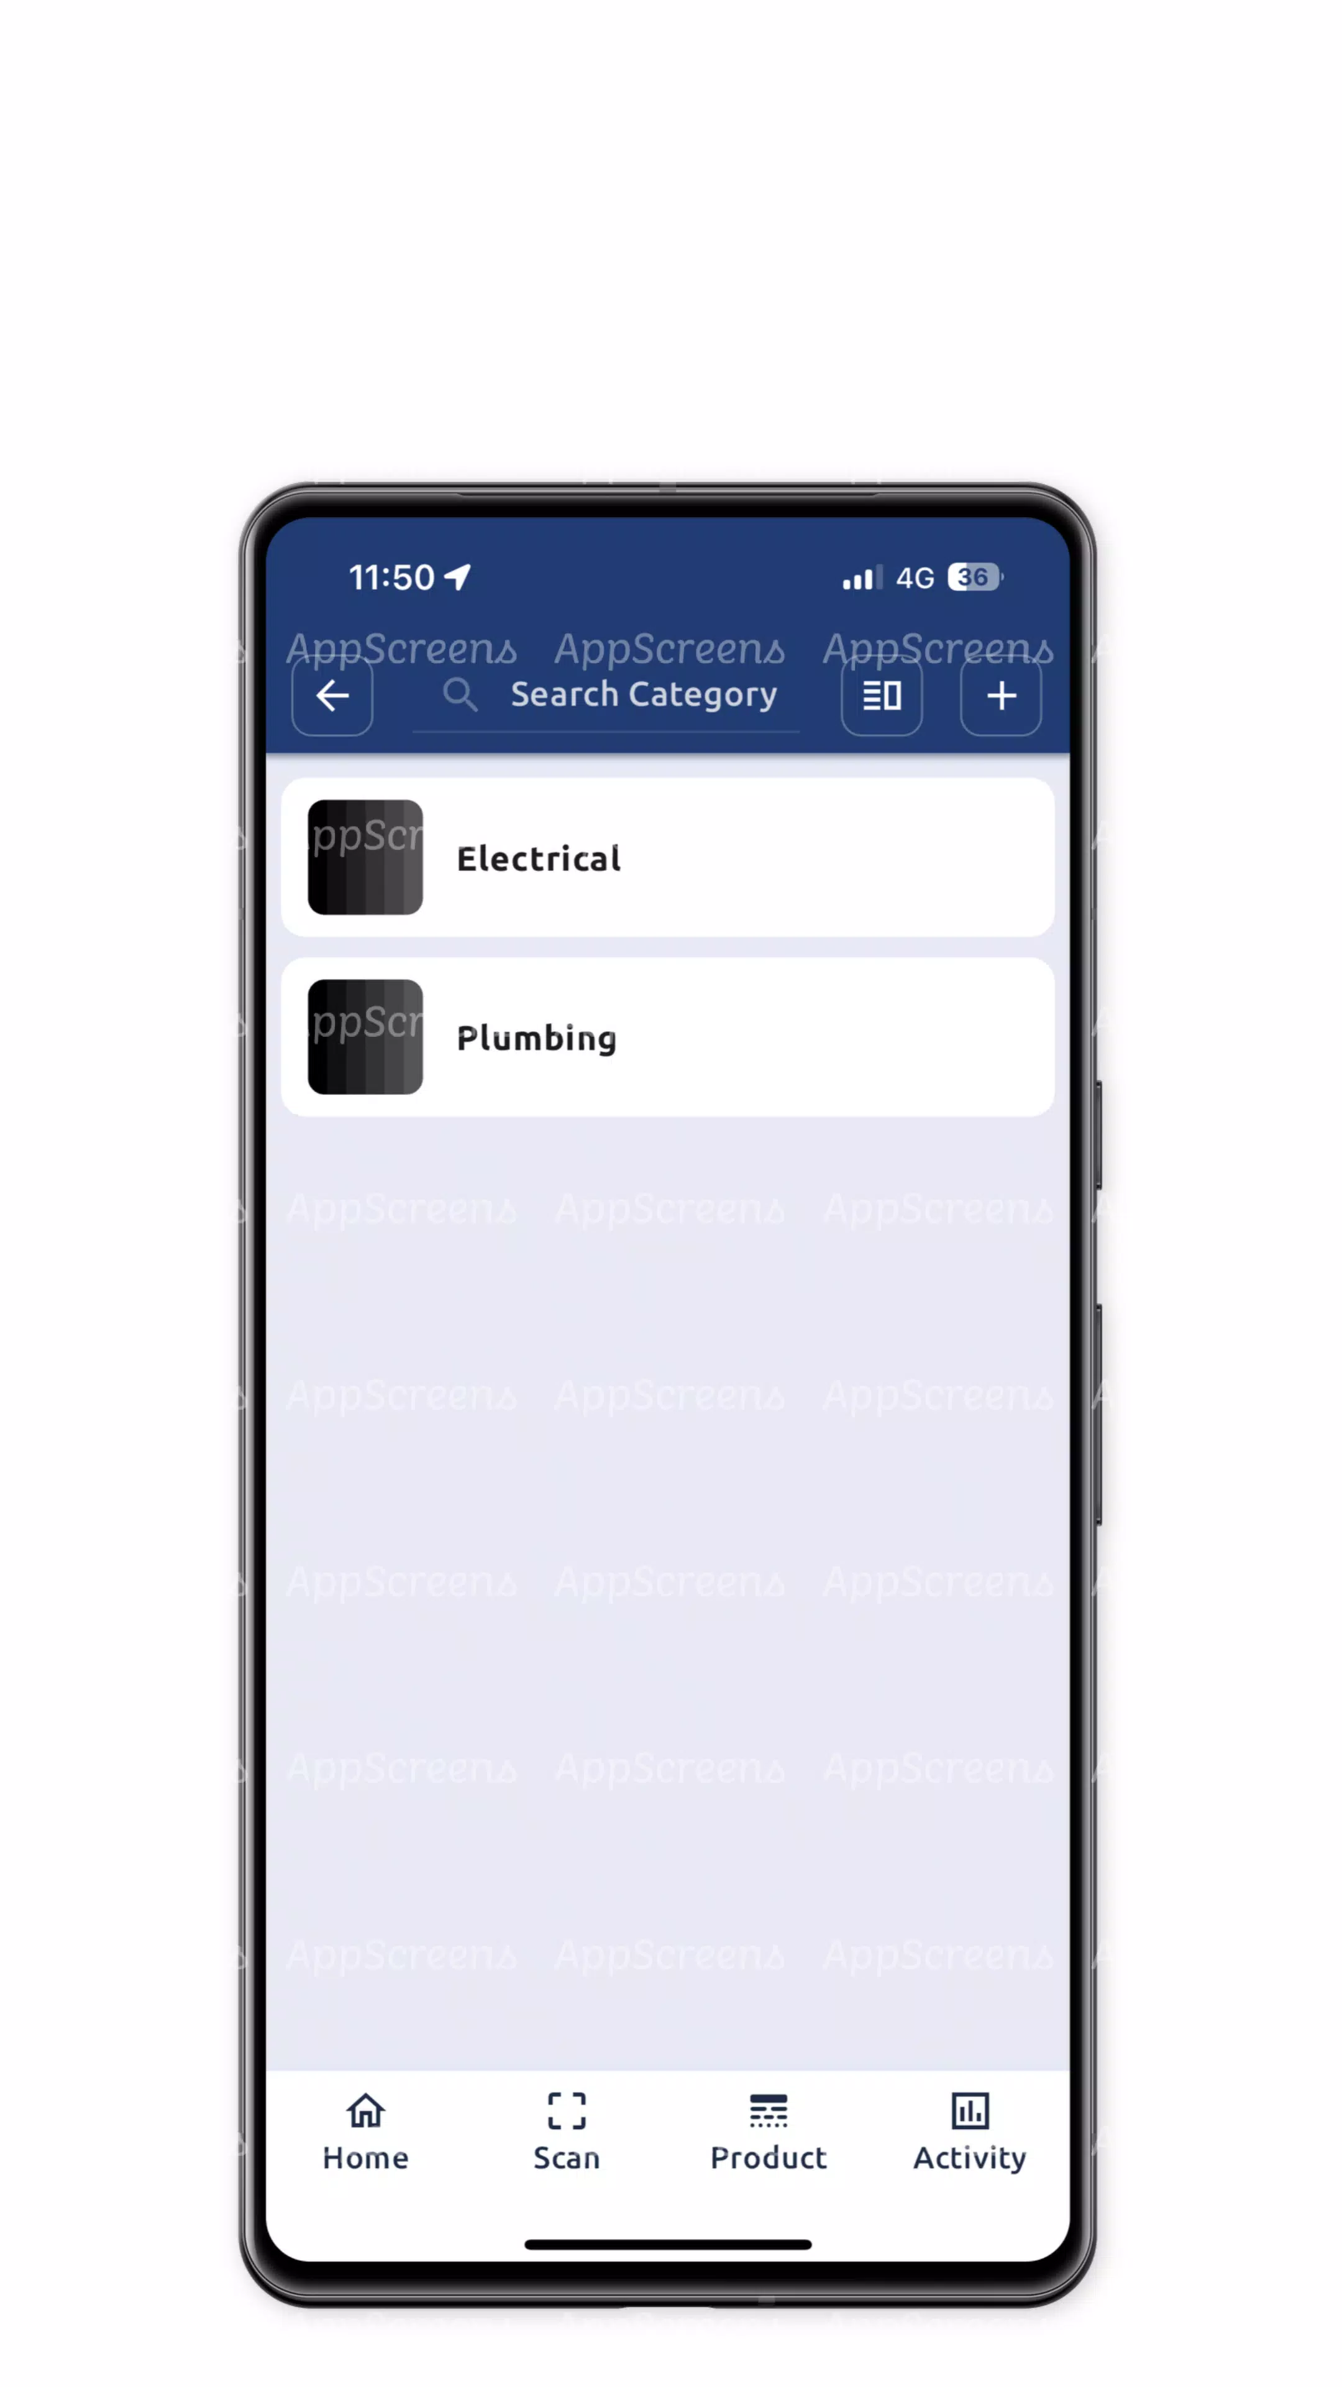Toggle location services arrow indicator
Viewport: 1342px width, 2387px height.
click(467, 576)
